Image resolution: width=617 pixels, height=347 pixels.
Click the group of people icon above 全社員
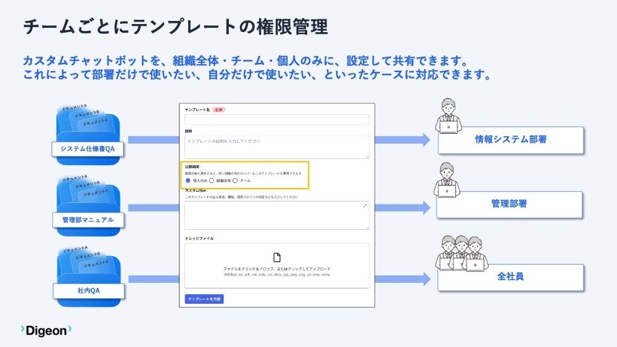pyautogui.click(x=460, y=253)
